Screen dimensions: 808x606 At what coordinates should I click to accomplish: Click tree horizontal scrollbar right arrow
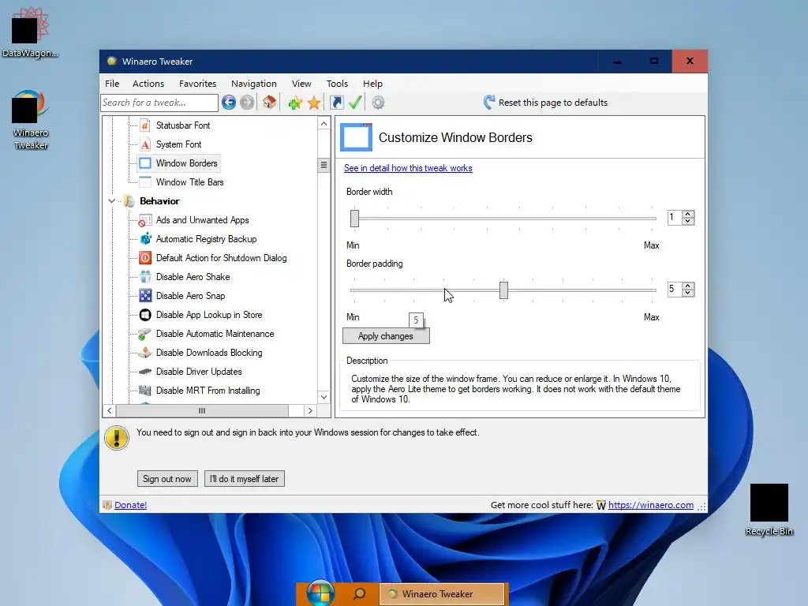point(310,410)
